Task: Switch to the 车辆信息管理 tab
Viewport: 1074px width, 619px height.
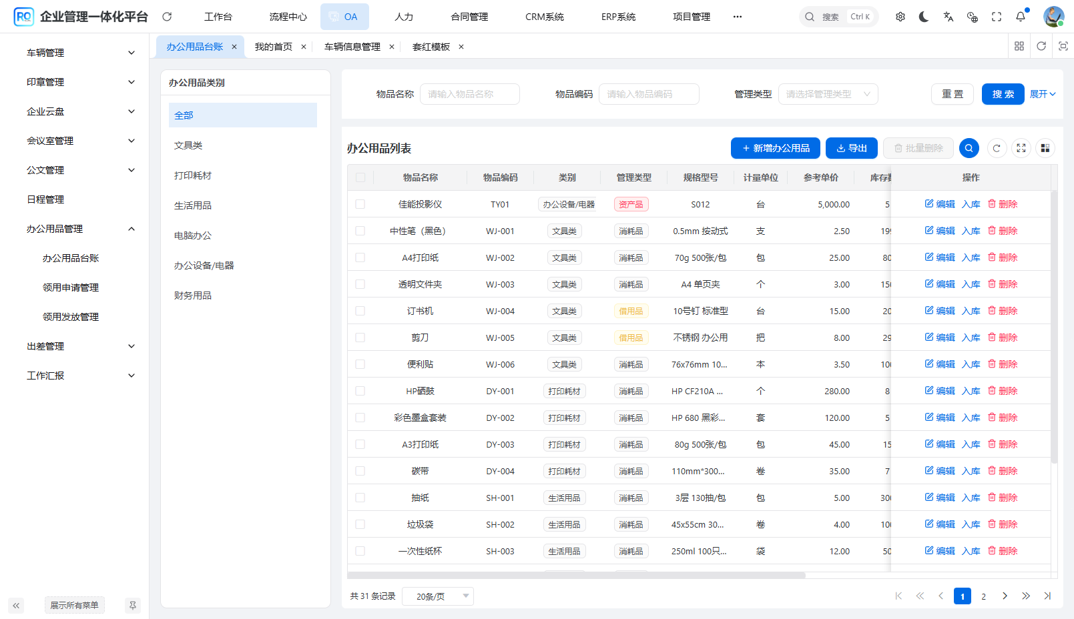Action: coord(352,47)
